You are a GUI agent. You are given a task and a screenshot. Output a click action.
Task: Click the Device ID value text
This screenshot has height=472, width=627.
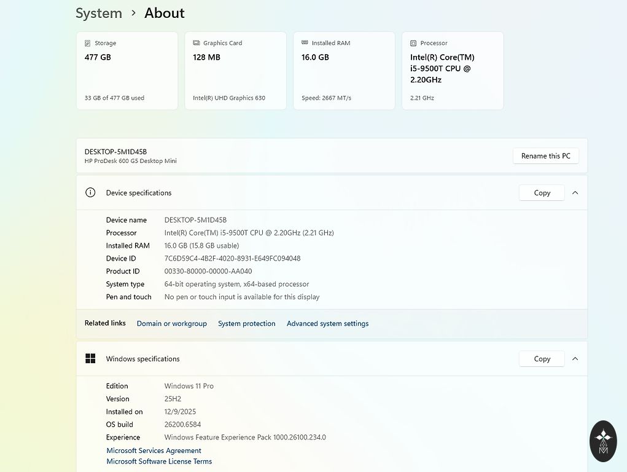click(232, 259)
